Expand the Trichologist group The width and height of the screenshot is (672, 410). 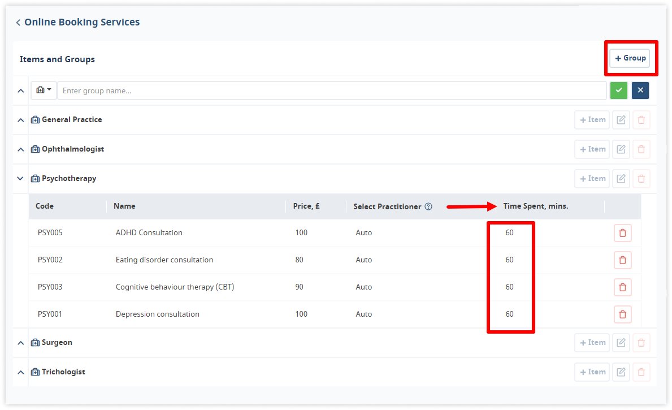pos(20,372)
